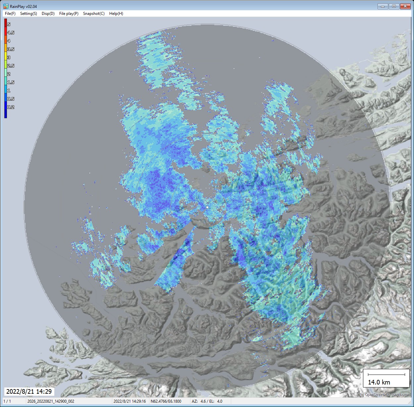Open the Help(H) menu
The width and height of the screenshot is (414, 407).
pos(116,14)
